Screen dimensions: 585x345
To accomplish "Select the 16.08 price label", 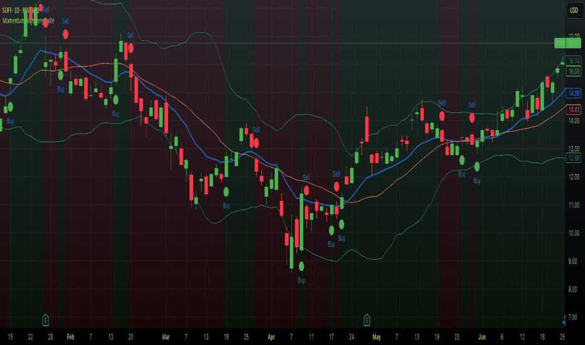I will click(574, 71).
